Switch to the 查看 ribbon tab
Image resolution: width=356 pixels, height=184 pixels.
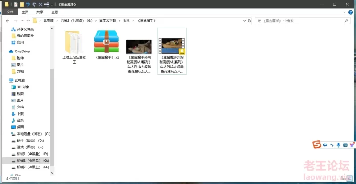54,12
